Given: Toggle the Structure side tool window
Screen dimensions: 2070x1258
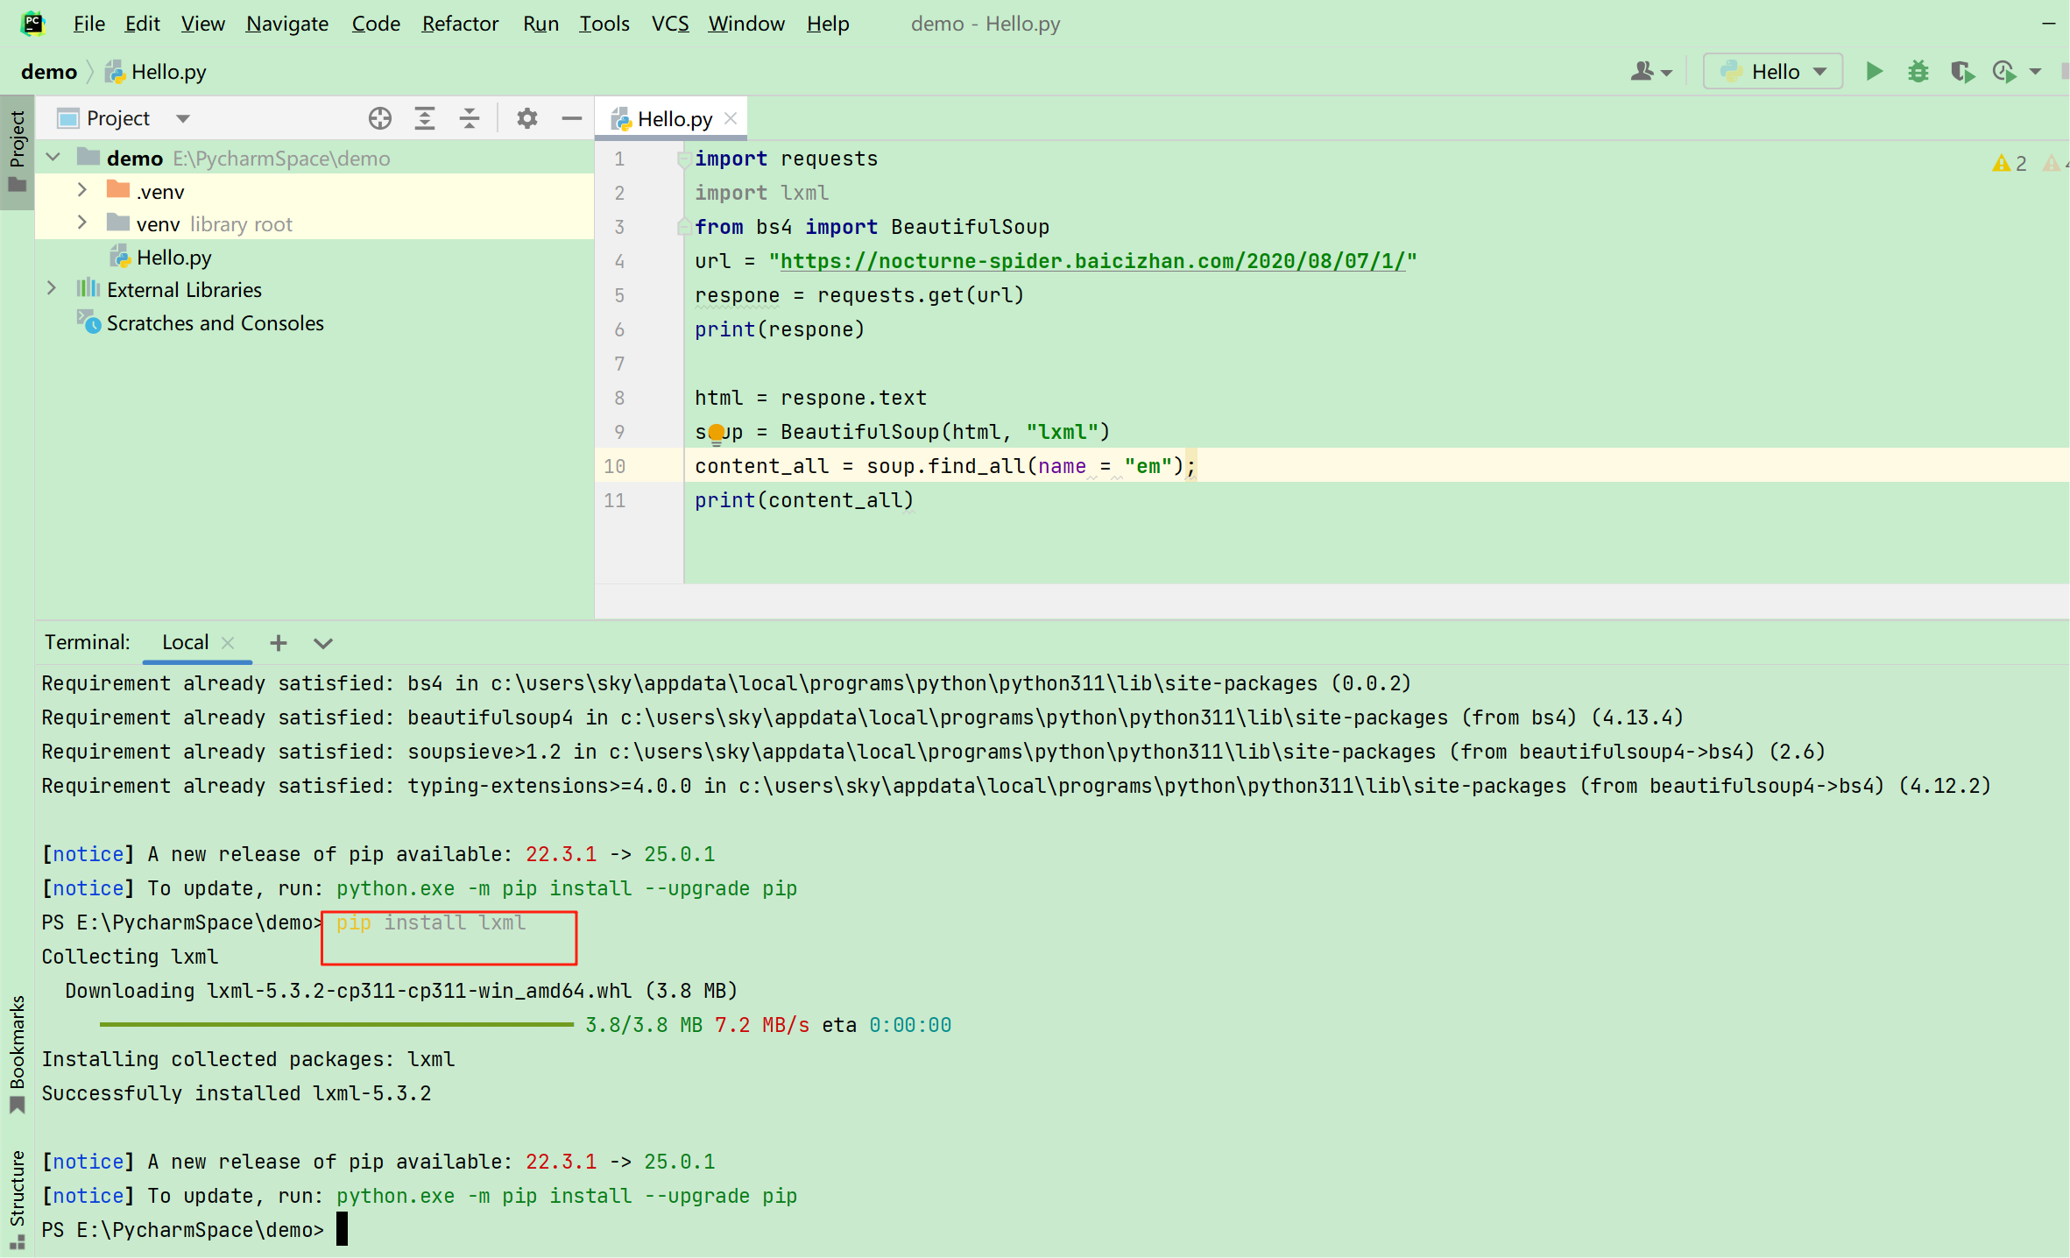Looking at the screenshot, I should point(17,1196).
